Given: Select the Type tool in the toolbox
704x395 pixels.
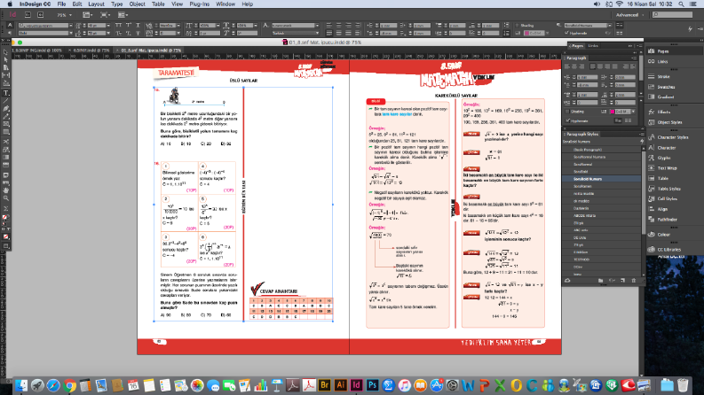Looking at the screenshot, I should pos(6,93).
